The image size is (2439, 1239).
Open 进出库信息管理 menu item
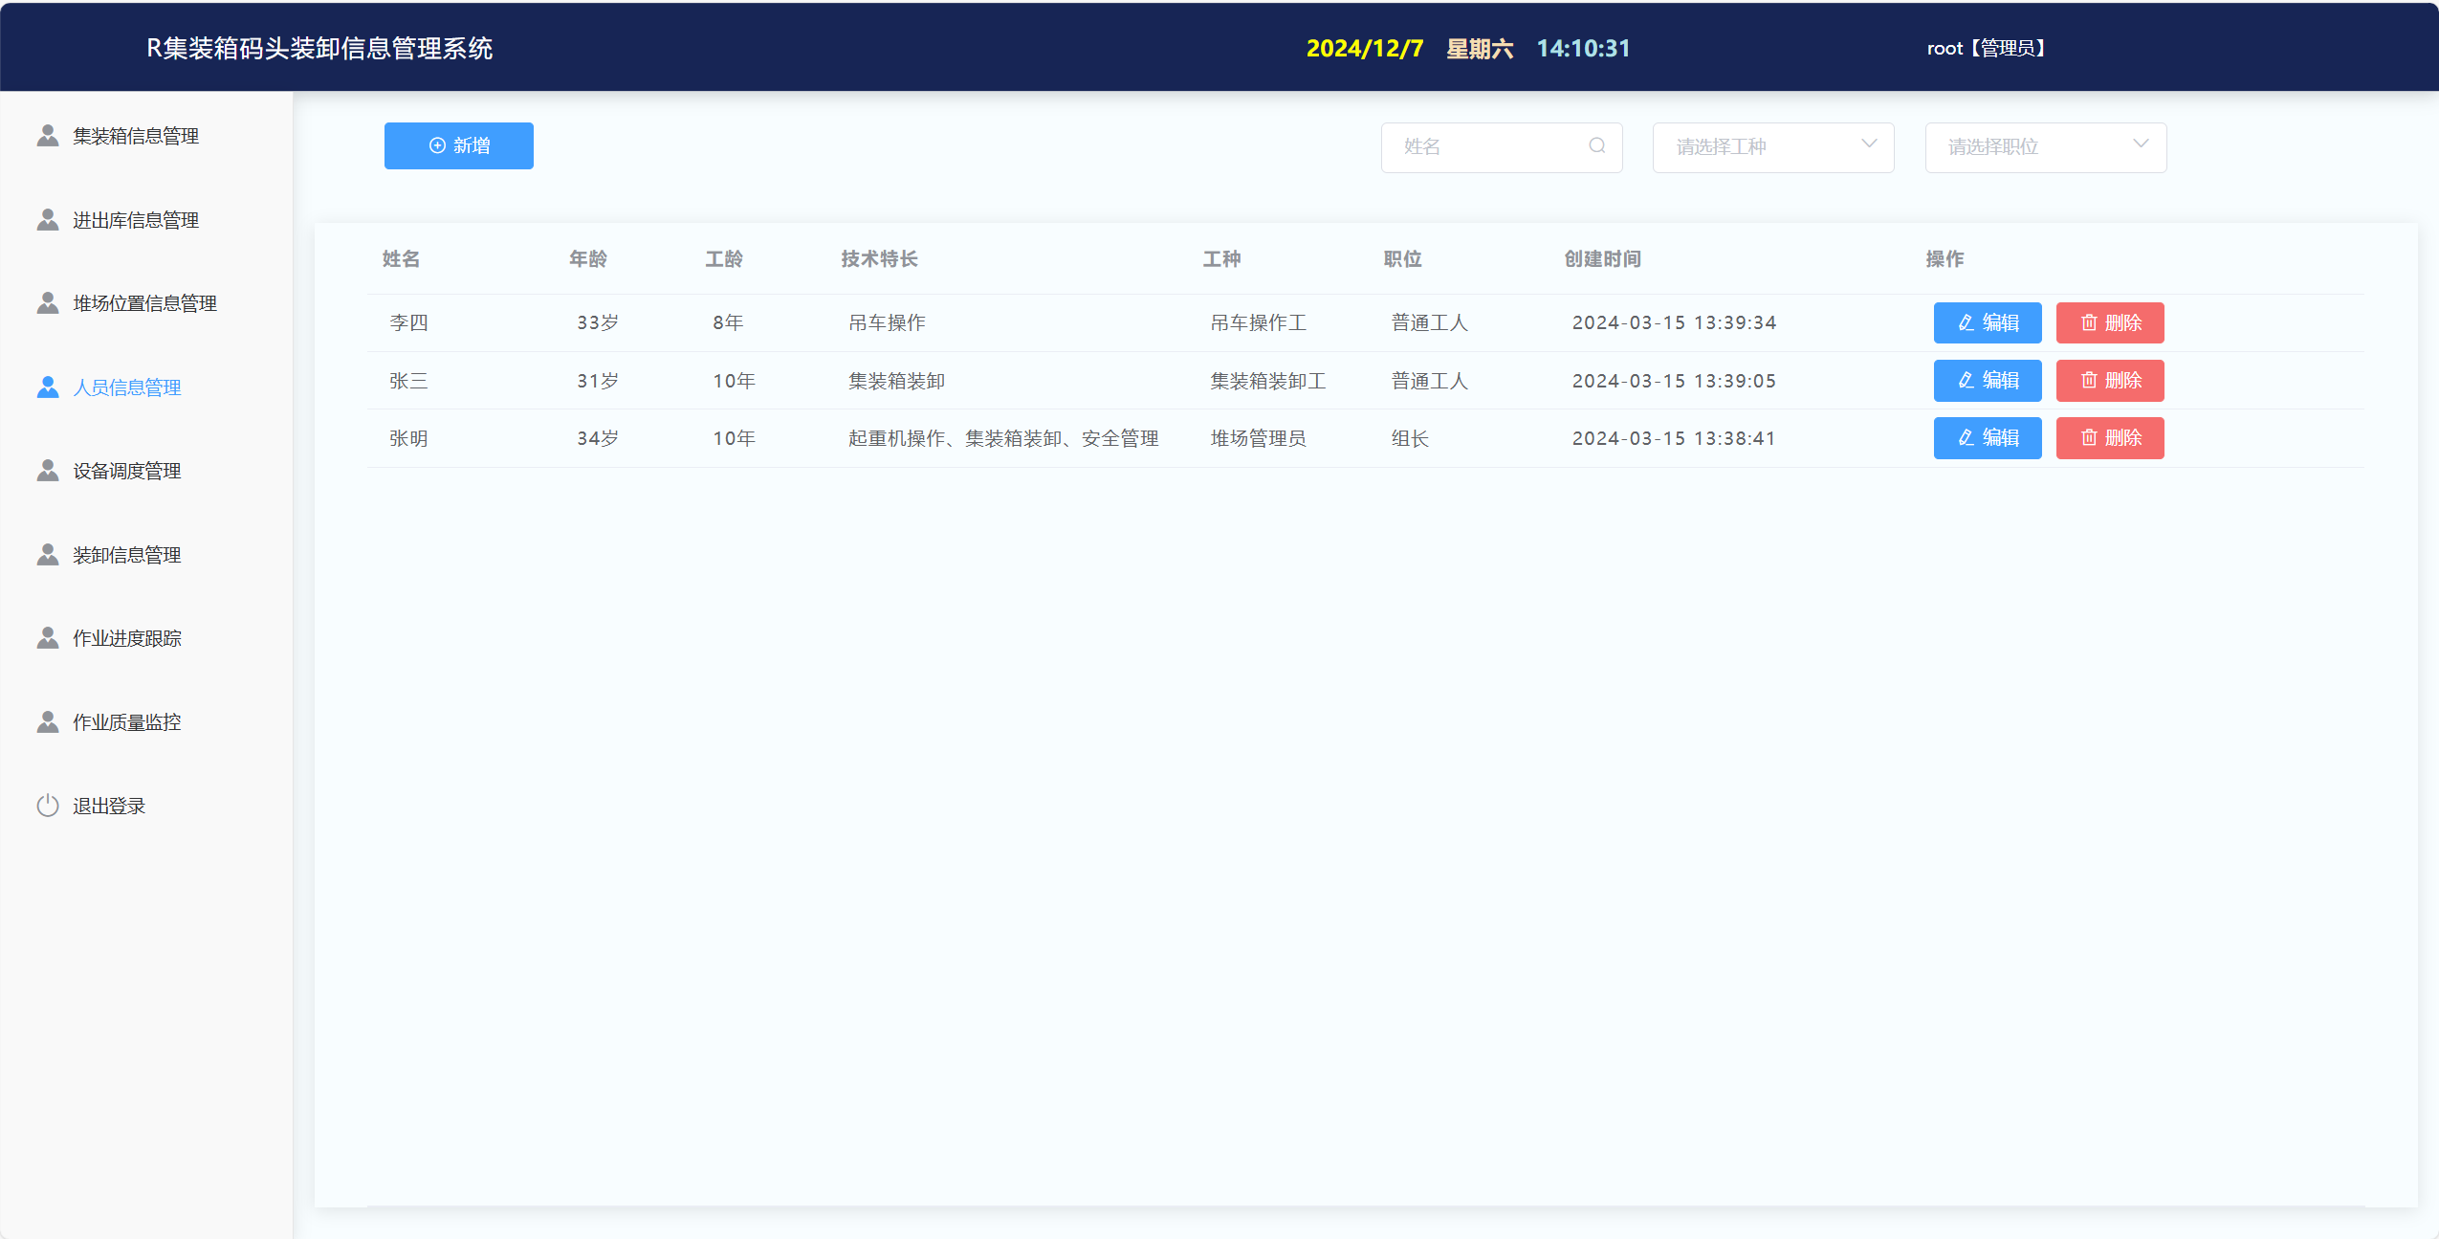pyautogui.click(x=136, y=220)
